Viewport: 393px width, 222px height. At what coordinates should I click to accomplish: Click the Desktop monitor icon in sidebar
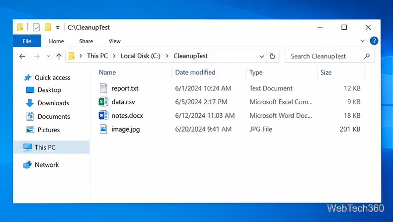click(x=30, y=90)
